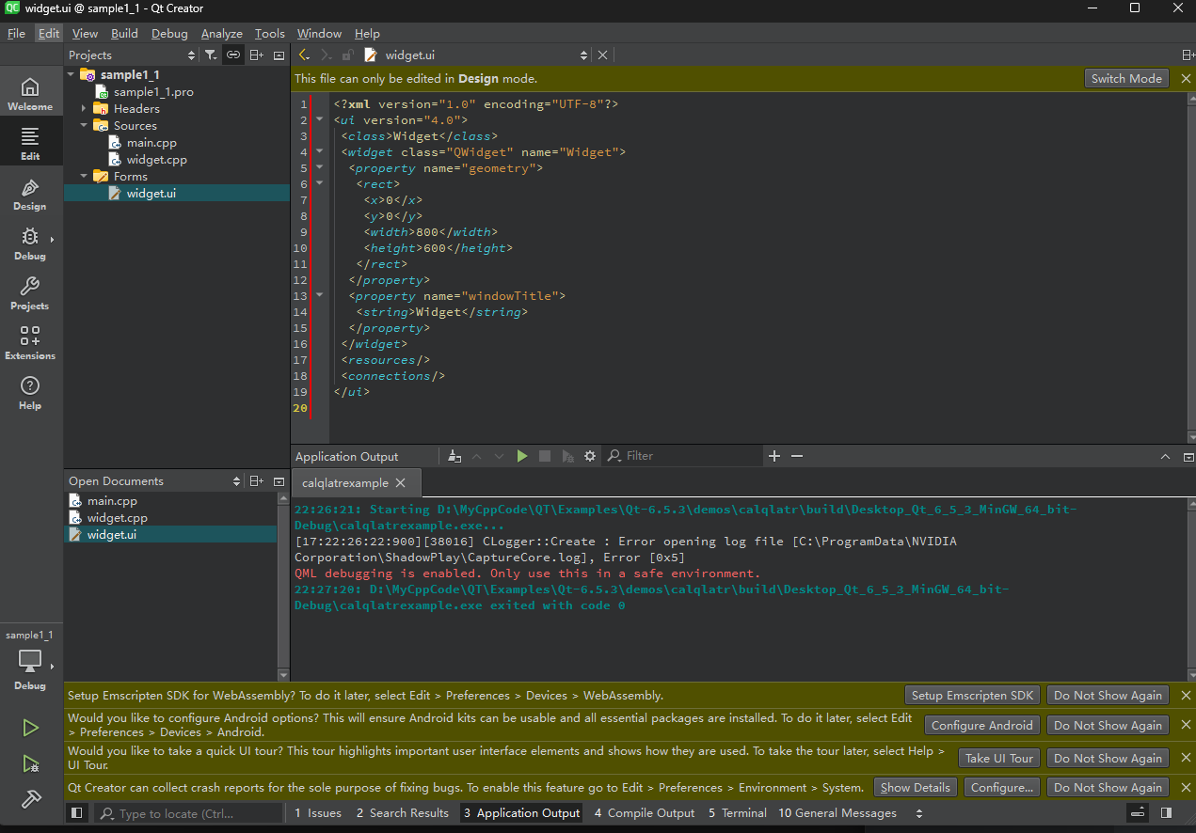The height and width of the screenshot is (833, 1196).
Task: Click the Build project hammer icon
Action: pyautogui.click(x=30, y=799)
